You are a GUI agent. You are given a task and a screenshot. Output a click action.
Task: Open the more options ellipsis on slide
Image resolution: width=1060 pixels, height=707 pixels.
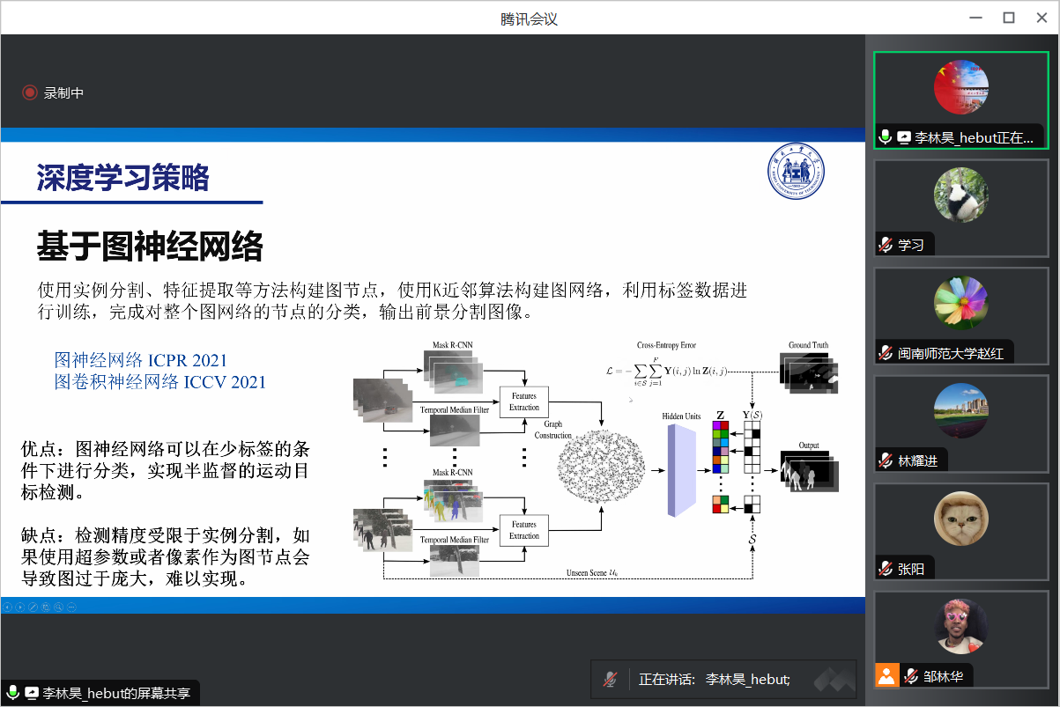click(x=71, y=607)
